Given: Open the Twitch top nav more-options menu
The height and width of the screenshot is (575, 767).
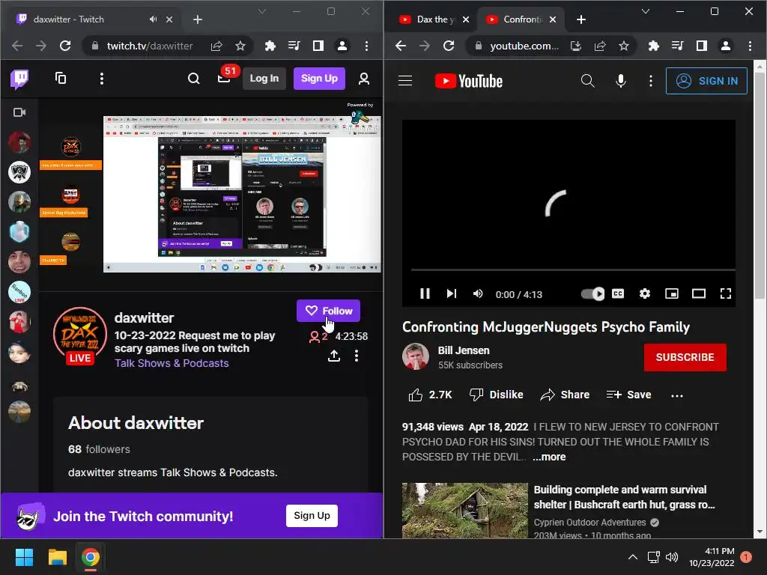Looking at the screenshot, I should tap(102, 79).
